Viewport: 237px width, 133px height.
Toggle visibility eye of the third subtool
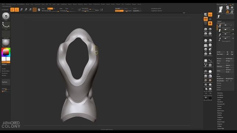[x=233, y=34]
